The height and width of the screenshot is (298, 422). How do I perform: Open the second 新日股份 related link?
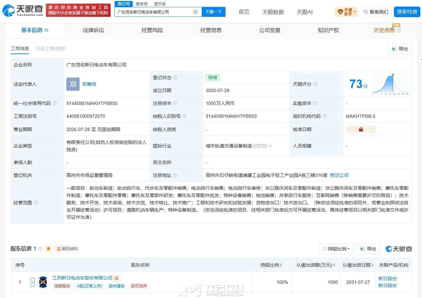[x=388, y=285]
